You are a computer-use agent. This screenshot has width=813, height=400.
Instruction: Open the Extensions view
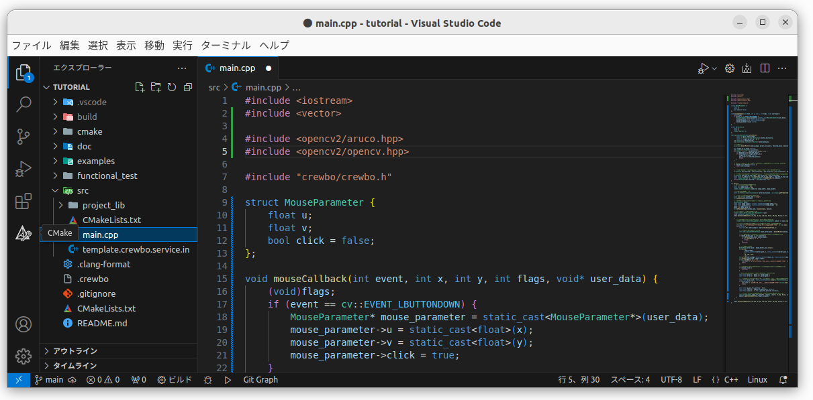click(23, 201)
